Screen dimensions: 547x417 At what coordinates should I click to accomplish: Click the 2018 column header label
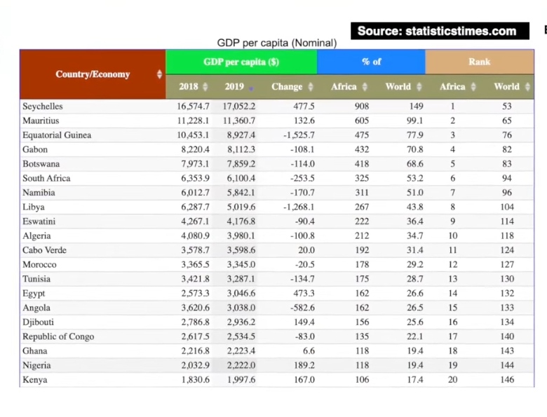[189, 86]
